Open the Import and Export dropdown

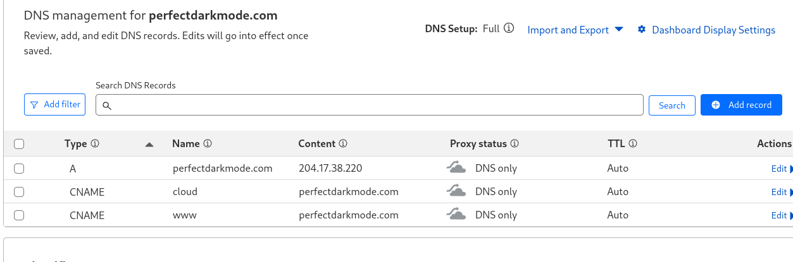pyautogui.click(x=575, y=30)
